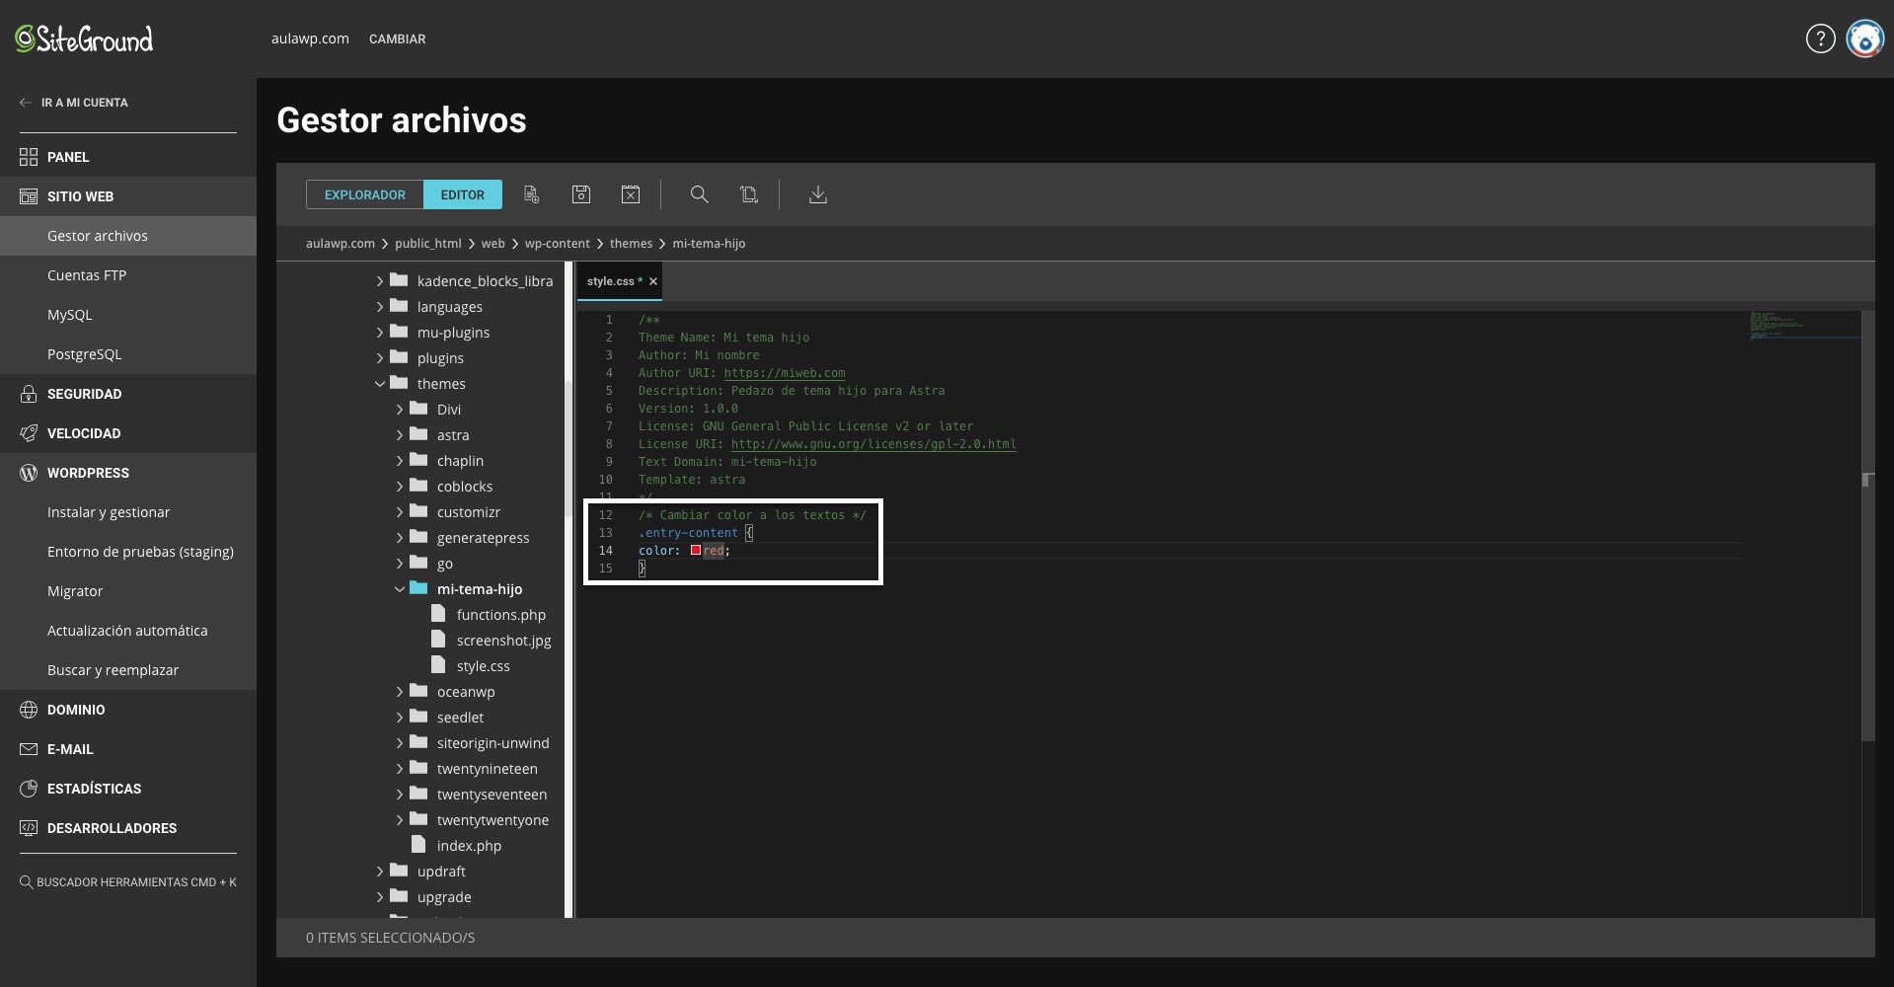Expand the plugins folder
This screenshot has height=987, width=1894.
pyautogui.click(x=380, y=358)
